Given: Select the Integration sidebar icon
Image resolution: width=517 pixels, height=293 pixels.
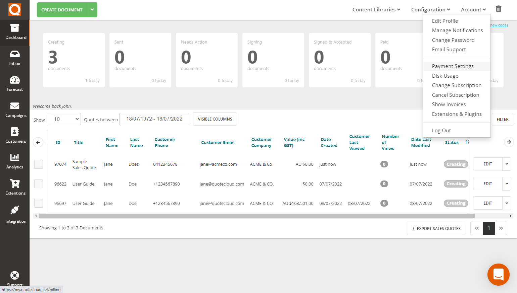Looking at the screenshot, I should click(x=15, y=214).
